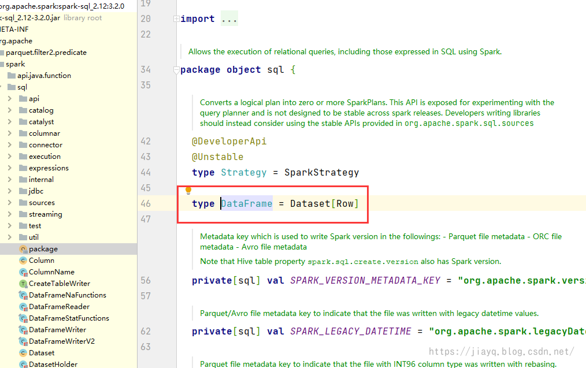Click line number 34 in gutter
Image resolution: width=586 pixels, height=368 pixels.
pyautogui.click(x=146, y=70)
